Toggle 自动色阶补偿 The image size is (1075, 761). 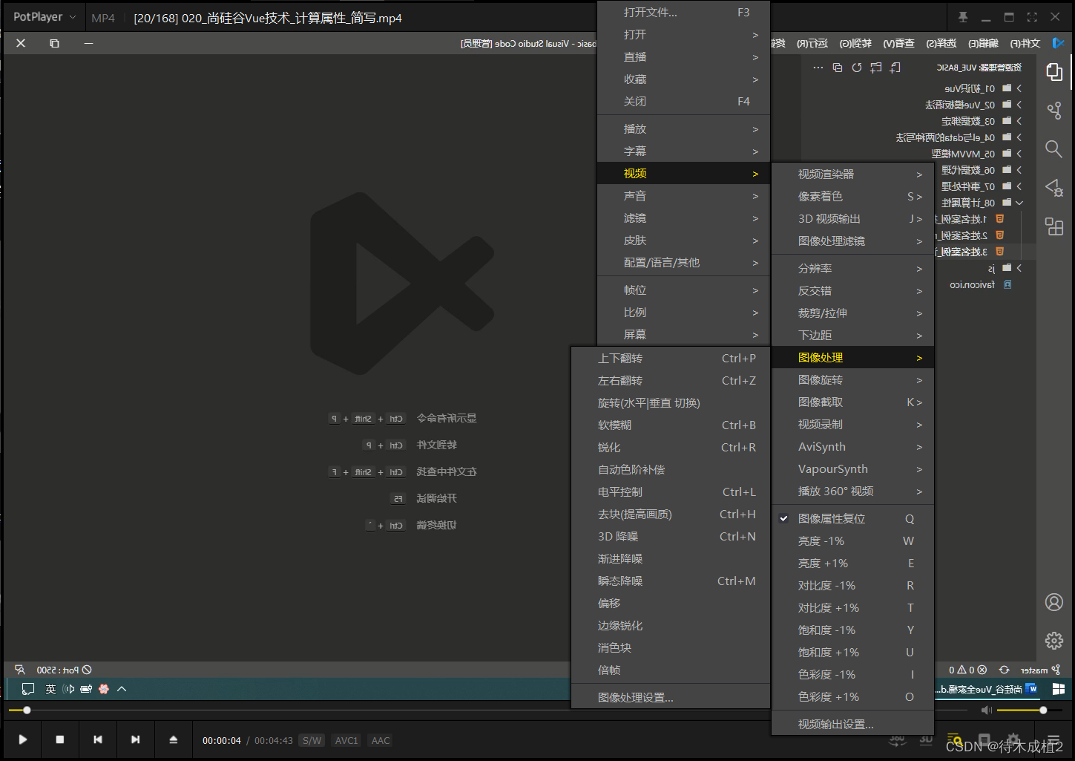tap(671, 470)
